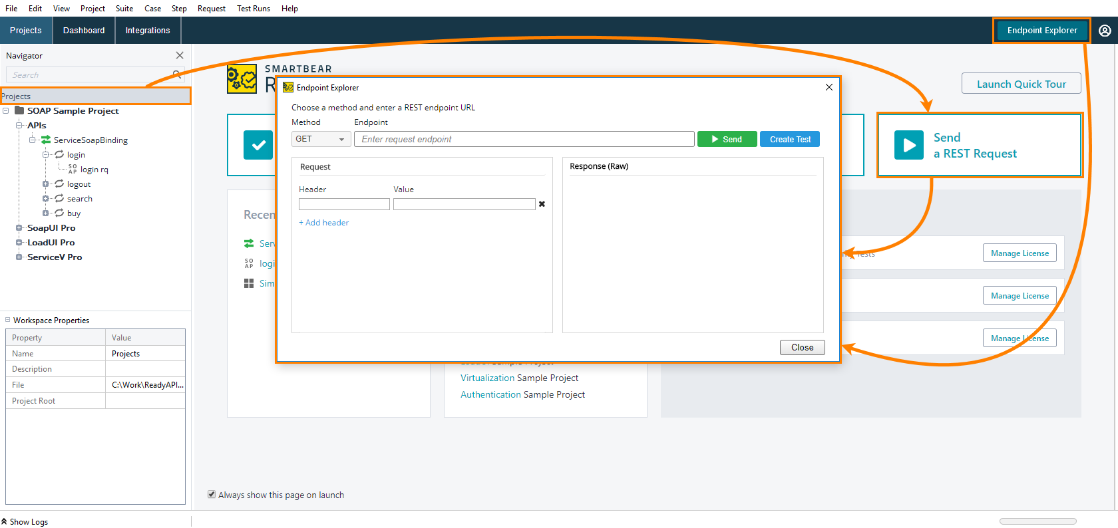Click the green Send button
The width and height of the screenshot is (1118, 528).
727,139
